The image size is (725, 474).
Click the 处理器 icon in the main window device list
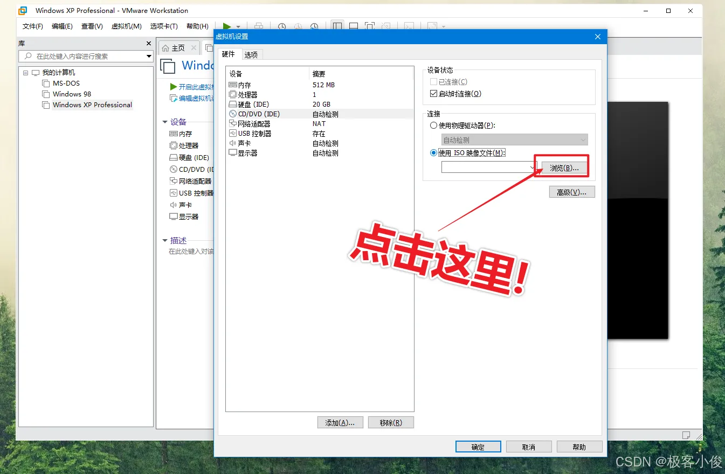(174, 145)
